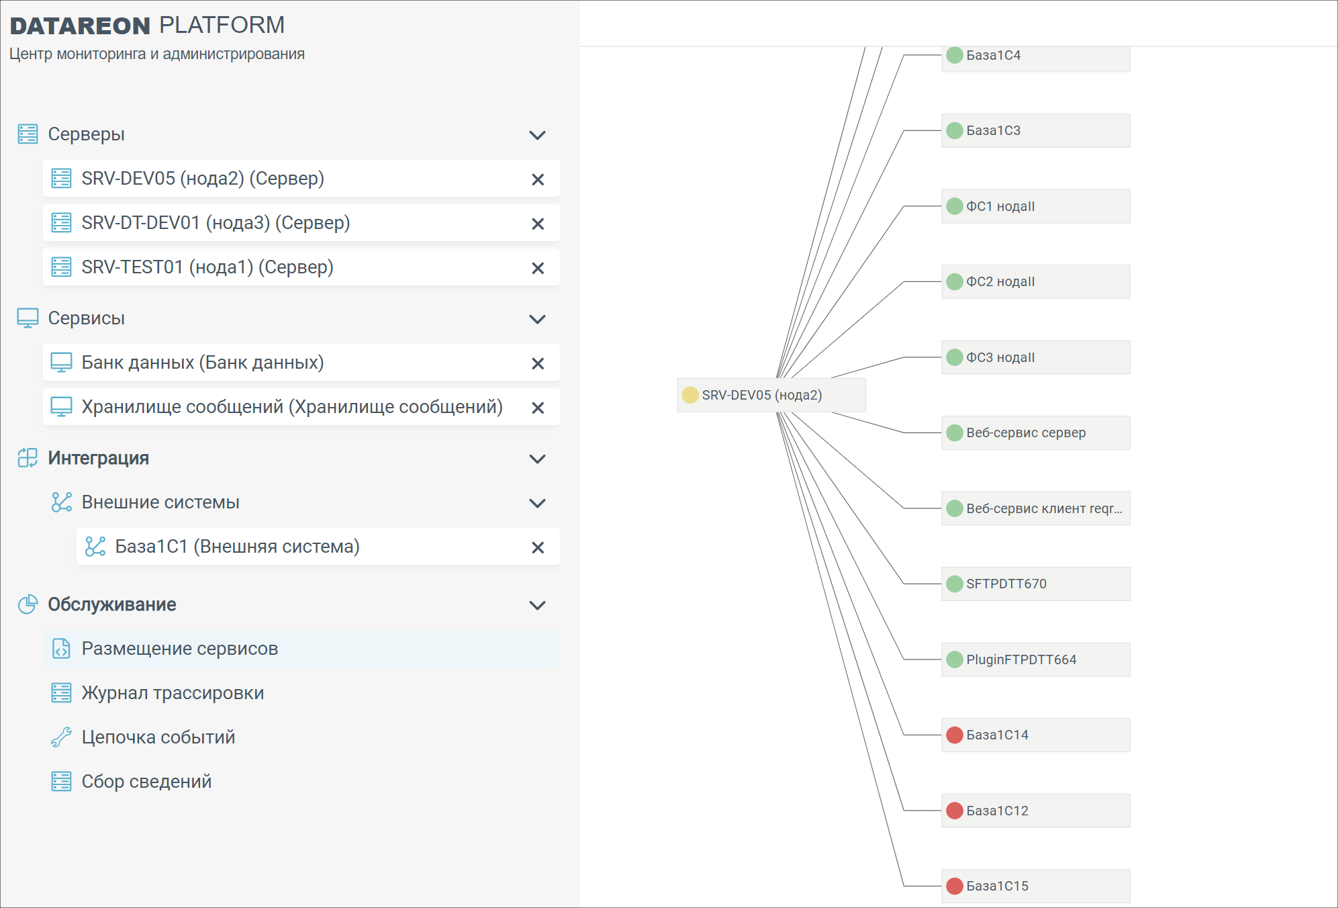Image resolution: width=1338 pixels, height=908 pixels.
Task: Click red status dot of База1С14
Action: coord(954,735)
